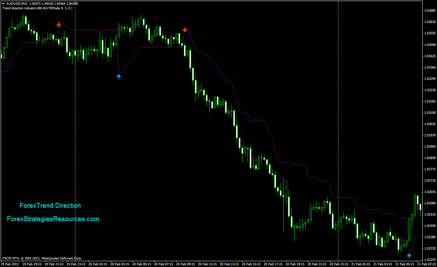Click price level 1.03425 on the axis
This screenshot has width=437, height=267.
point(429,56)
